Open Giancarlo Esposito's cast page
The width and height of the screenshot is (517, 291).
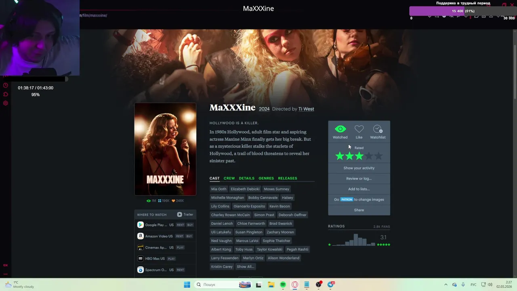[x=249, y=207]
